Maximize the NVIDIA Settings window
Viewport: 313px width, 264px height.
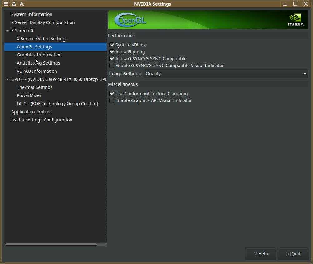pyautogui.click(x=295, y=4)
